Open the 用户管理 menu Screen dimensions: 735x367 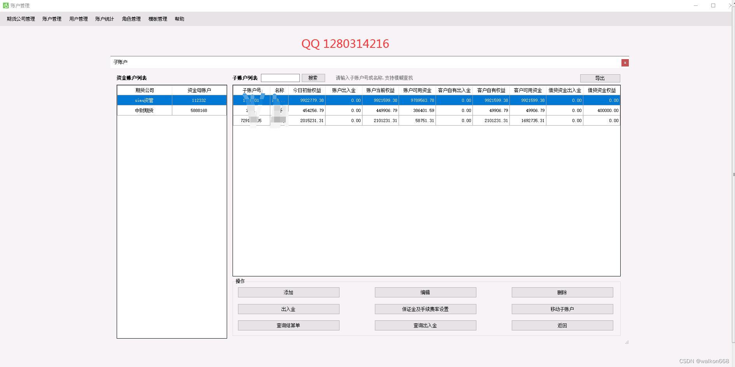tap(79, 19)
